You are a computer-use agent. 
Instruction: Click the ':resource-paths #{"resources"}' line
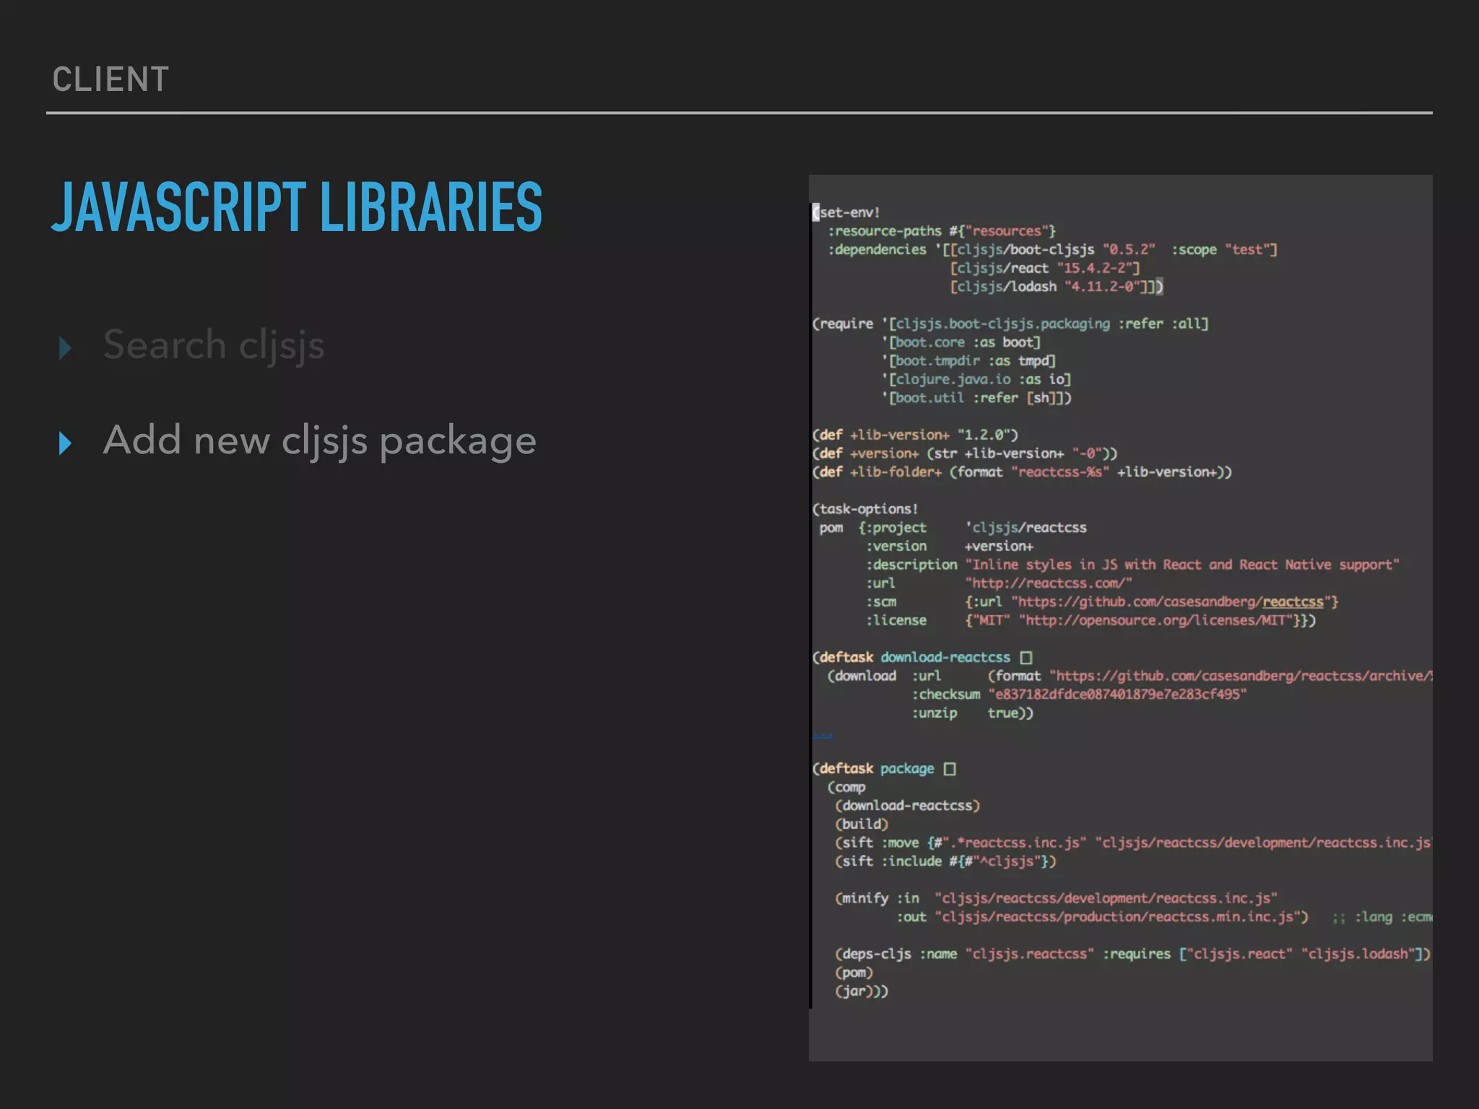point(942,231)
